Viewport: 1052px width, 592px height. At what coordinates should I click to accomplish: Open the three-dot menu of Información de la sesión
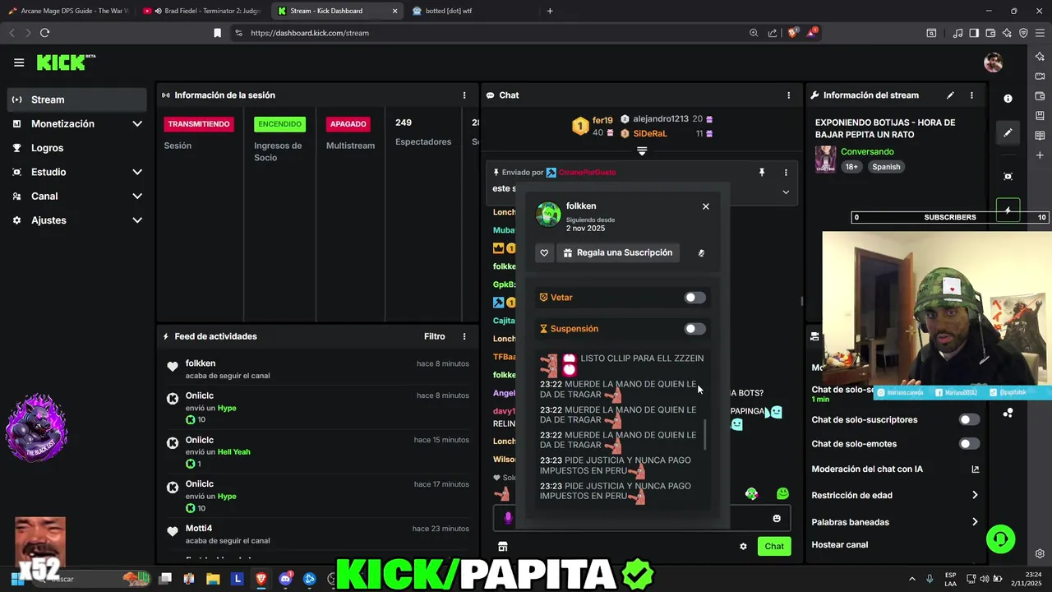[x=464, y=95]
